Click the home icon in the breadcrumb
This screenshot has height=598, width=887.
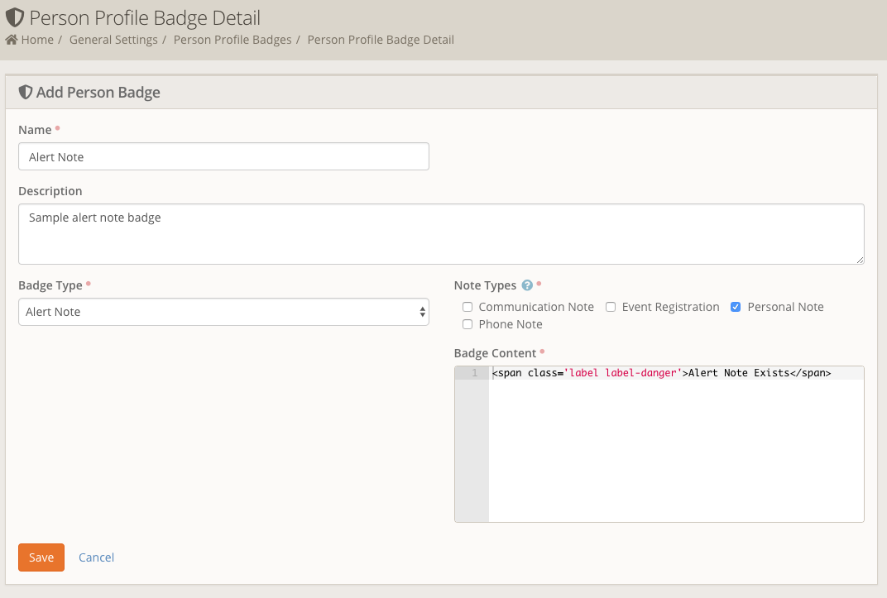tap(12, 40)
